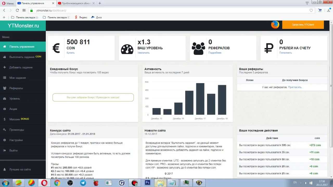Click the Пригласить link
The image size is (333, 187).
pos(295,87)
